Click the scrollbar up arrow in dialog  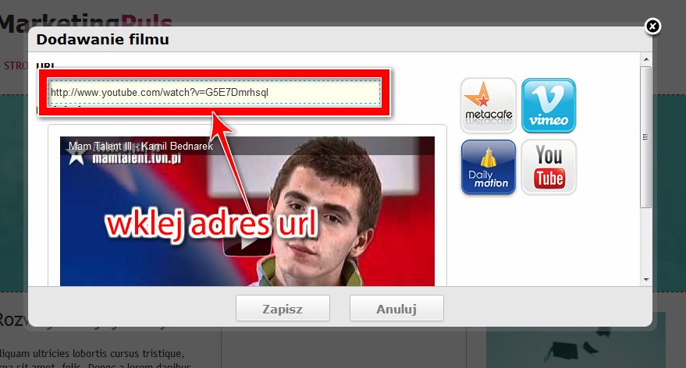pyautogui.click(x=645, y=59)
